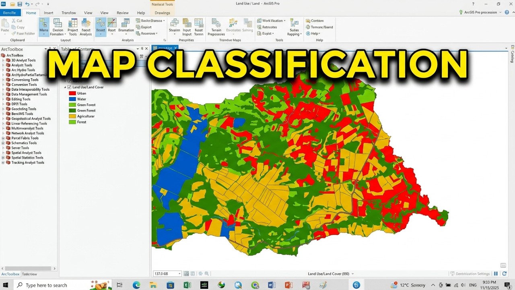The height and width of the screenshot is (290, 515).
Task: Expand the 3D Anelyst Tools toolbox
Action: [3, 60]
